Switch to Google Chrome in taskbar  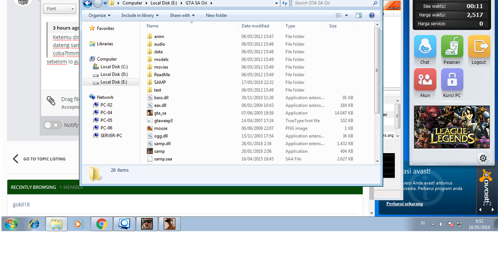tap(102, 224)
